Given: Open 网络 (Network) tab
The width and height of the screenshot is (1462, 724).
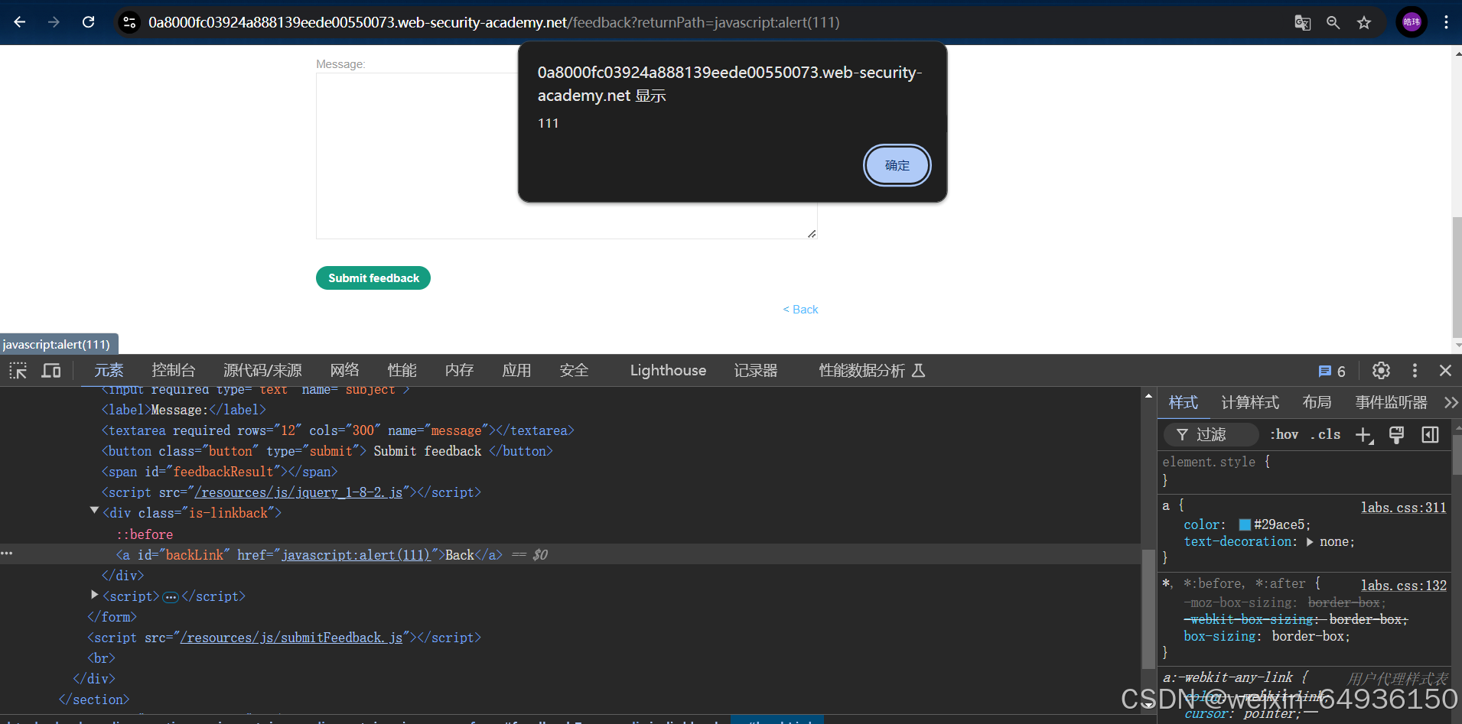Looking at the screenshot, I should pos(345,371).
